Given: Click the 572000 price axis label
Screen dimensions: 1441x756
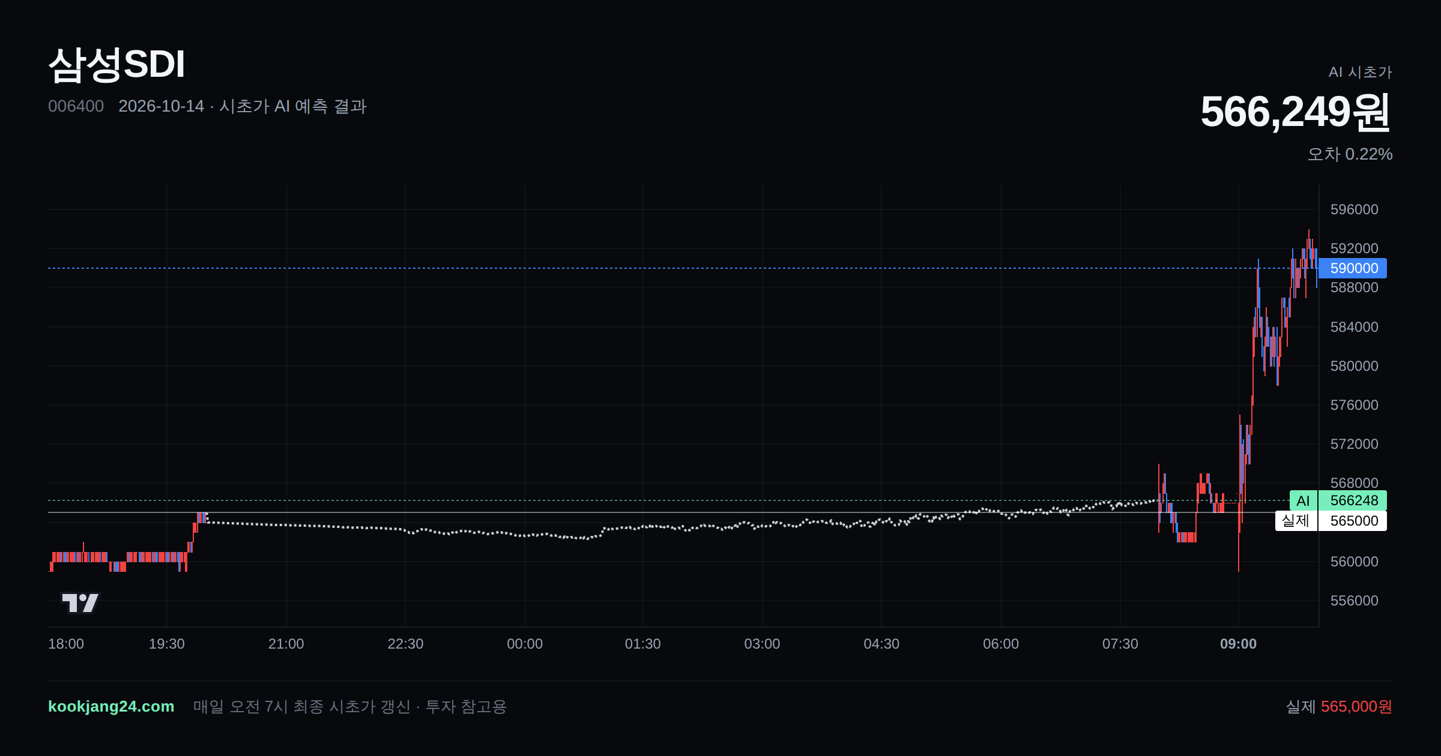Looking at the screenshot, I should pos(1354,444).
